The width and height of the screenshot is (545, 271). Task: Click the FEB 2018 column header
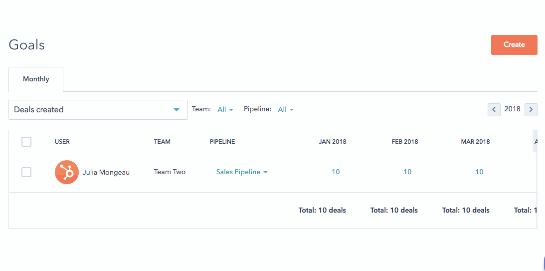tap(404, 142)
